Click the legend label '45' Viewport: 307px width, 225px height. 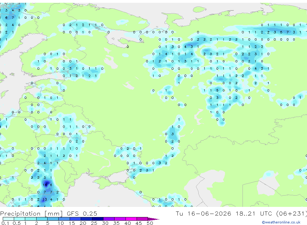click(139, 223)
